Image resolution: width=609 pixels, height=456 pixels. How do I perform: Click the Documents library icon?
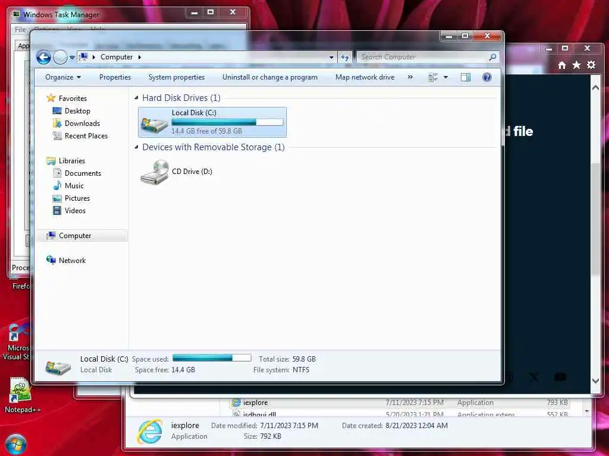57,173
